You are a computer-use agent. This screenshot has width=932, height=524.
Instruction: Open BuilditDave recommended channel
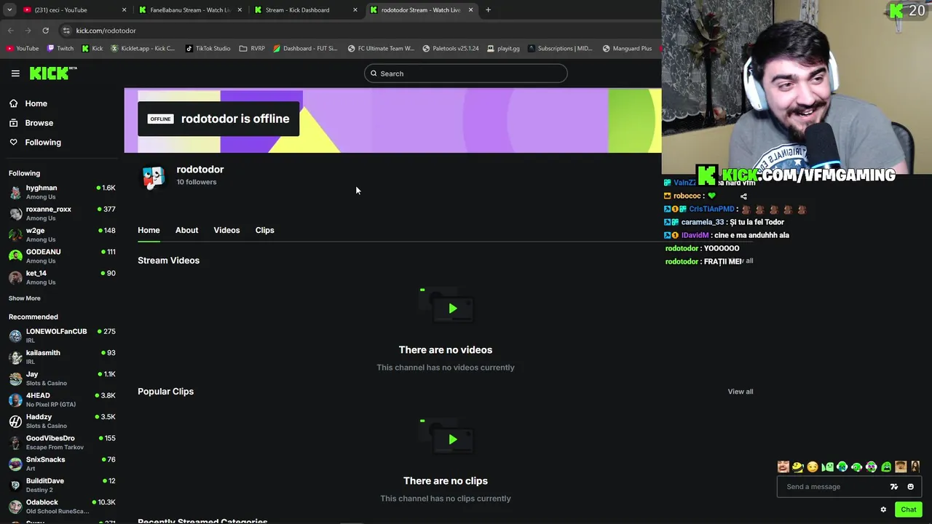[x=62, y=485]
